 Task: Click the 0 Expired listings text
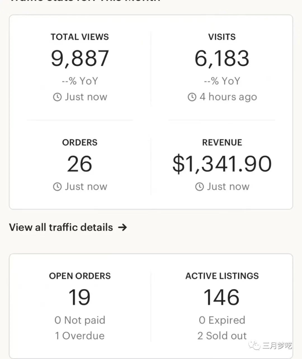coord(222,320)
